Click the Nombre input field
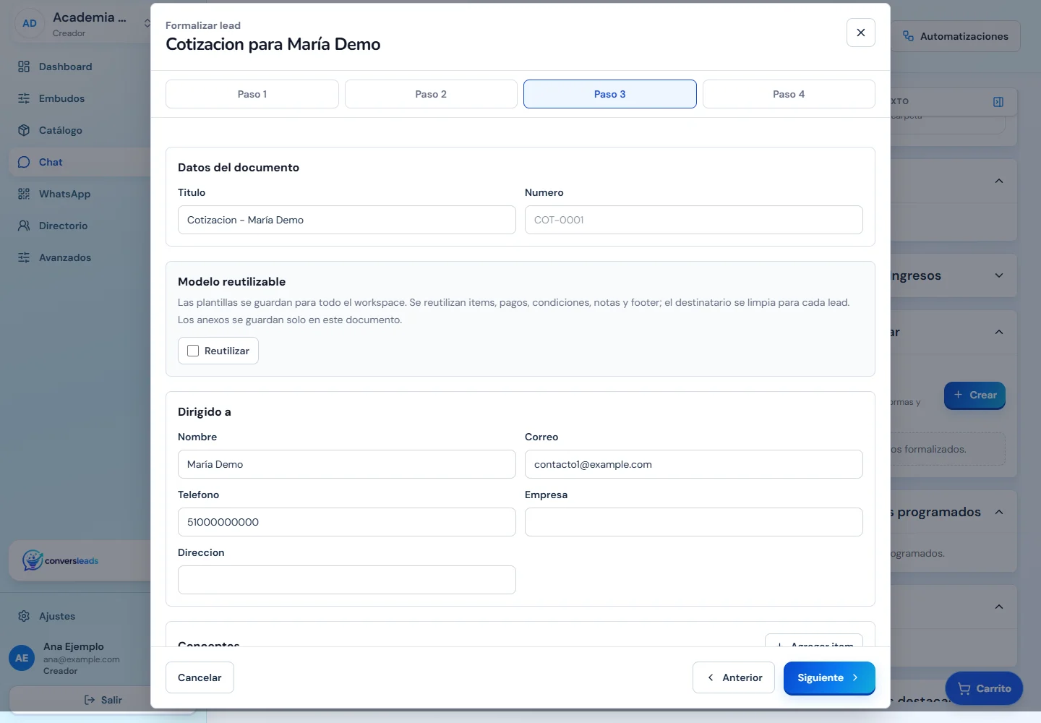The height and width of the screenshot is (723, 1041). (347, 464)
